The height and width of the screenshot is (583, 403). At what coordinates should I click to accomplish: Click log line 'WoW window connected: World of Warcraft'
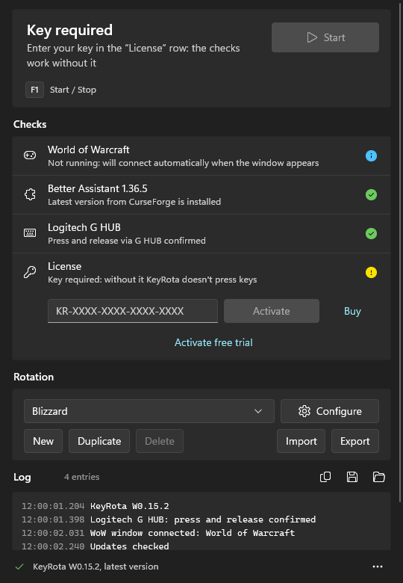click(193, 533)
